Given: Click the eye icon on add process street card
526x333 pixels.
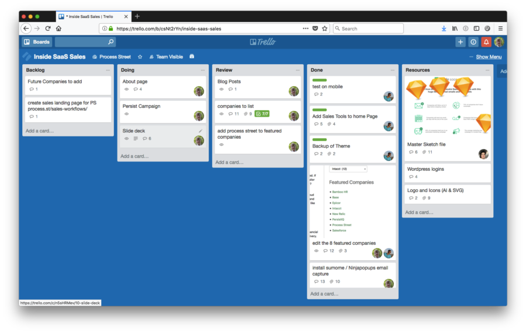Looking at the screenshot, I should pyautogui.click(x=222, y=145).
